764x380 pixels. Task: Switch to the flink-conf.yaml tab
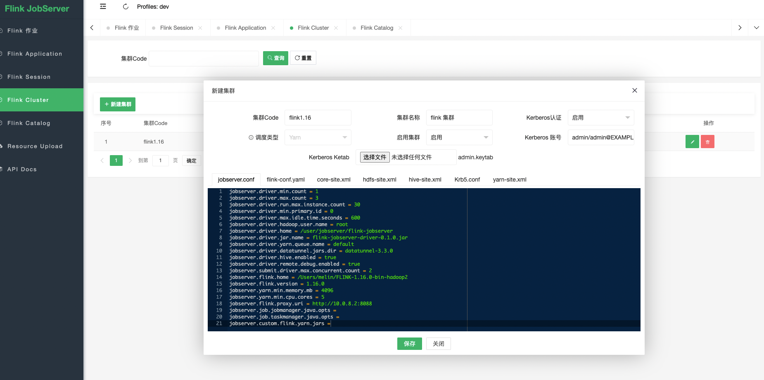coord(286,179)
